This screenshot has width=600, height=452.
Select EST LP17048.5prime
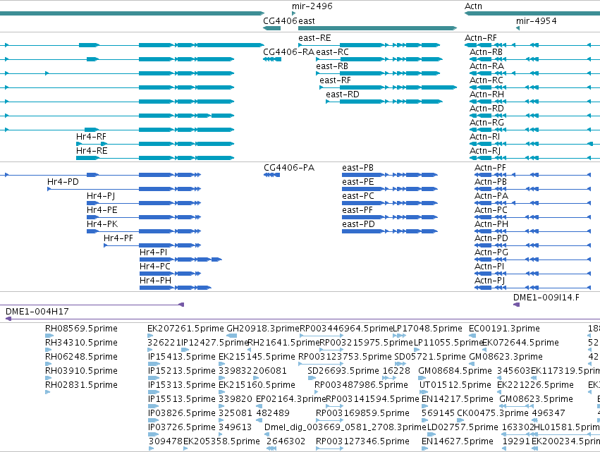point(428,329)
